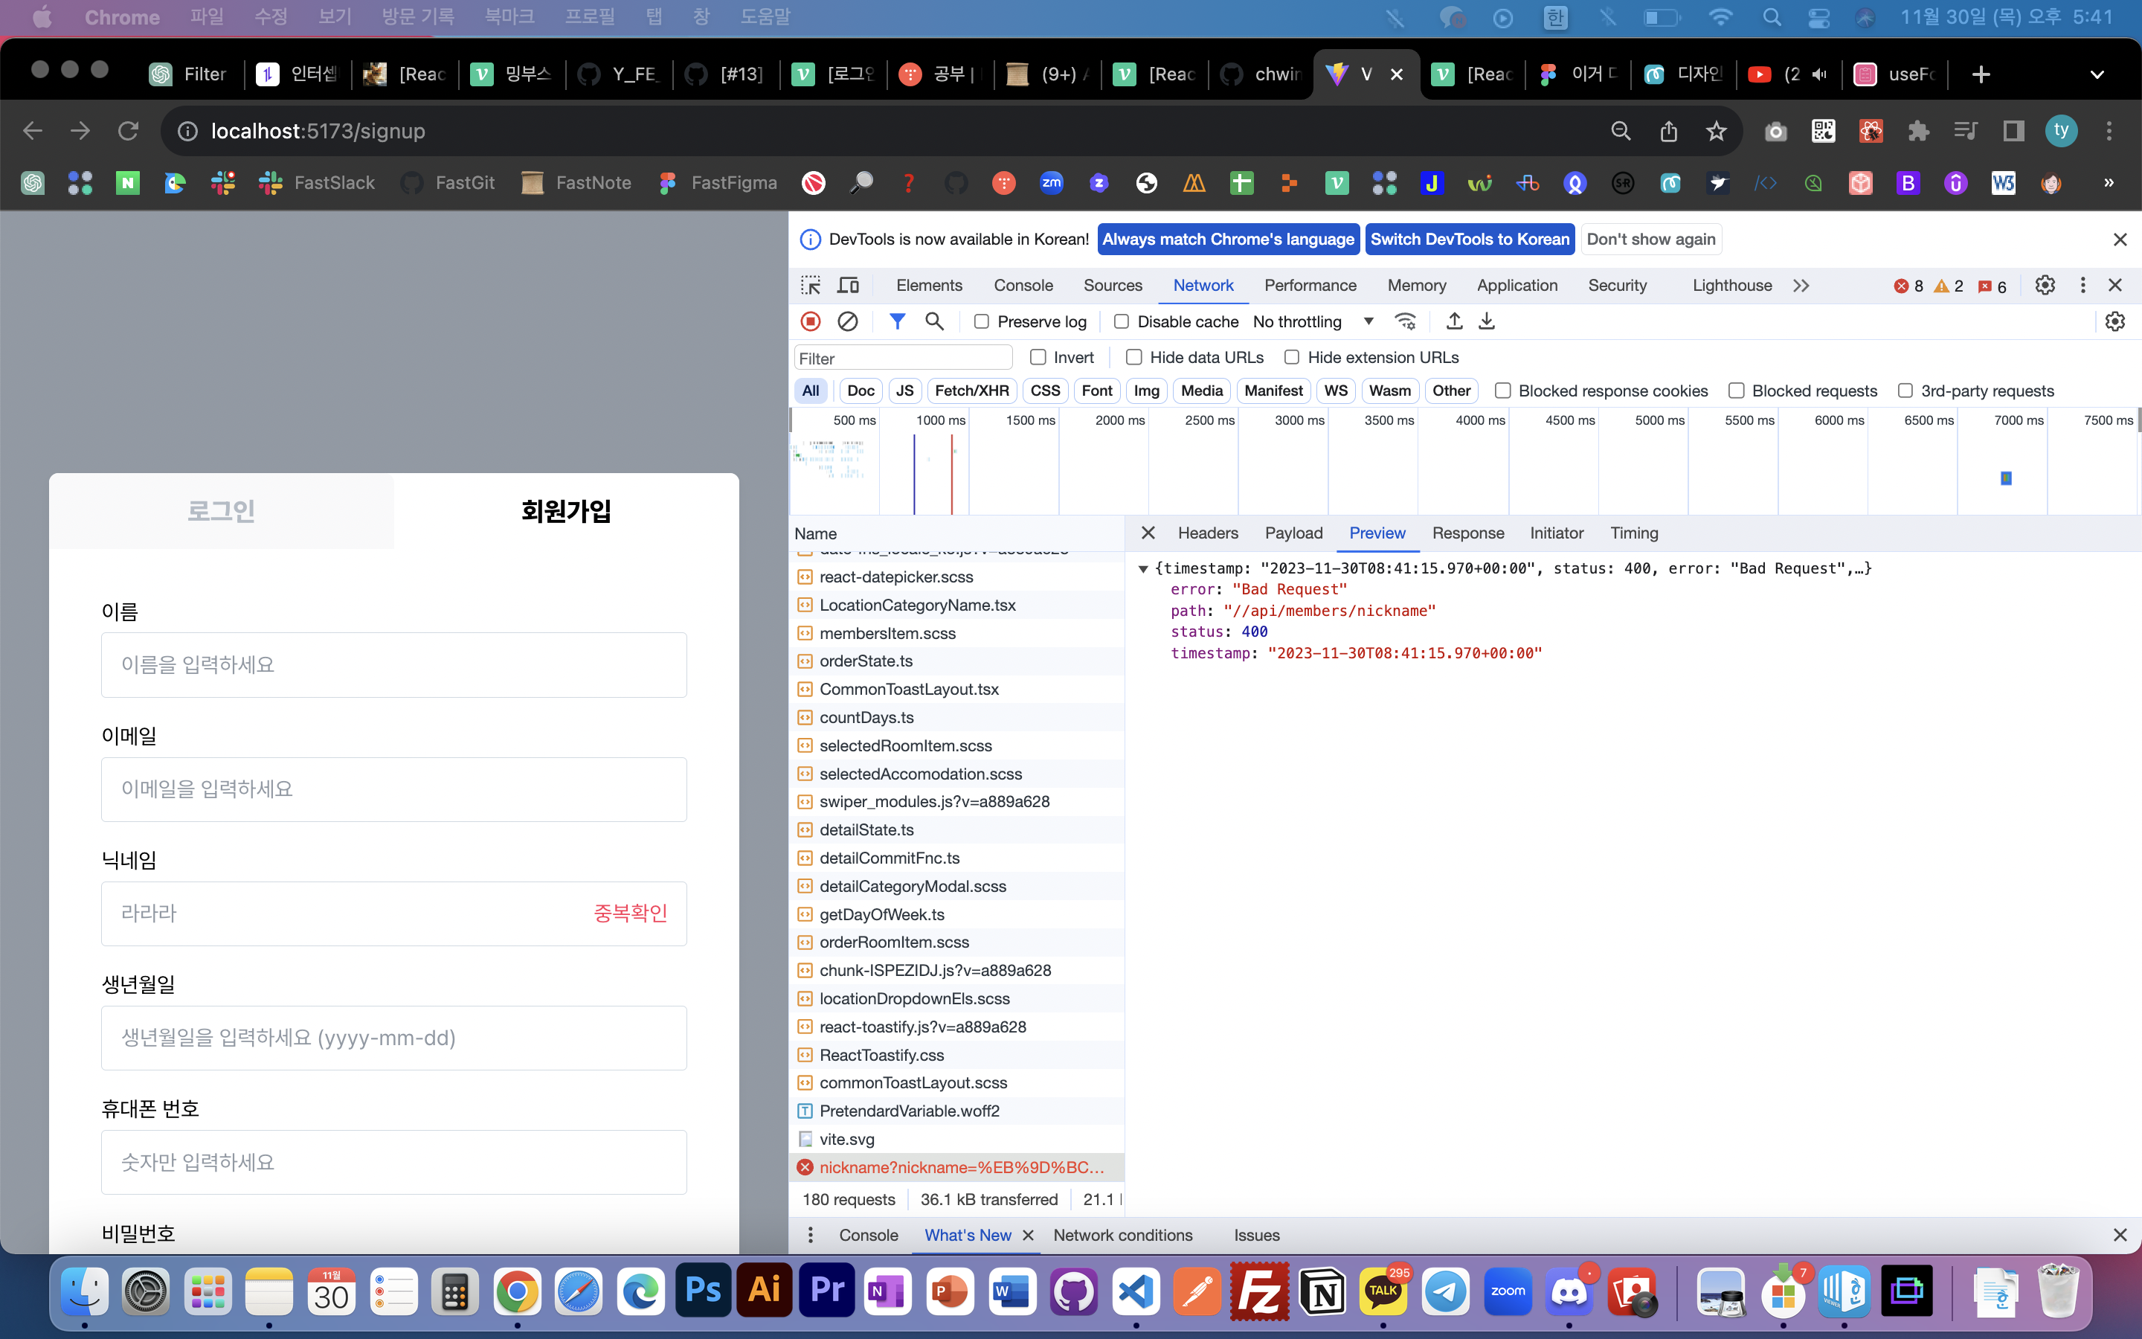The width and height of the screenshot is (2142, 1339).
Task: Check Blocked response cookies
Action: click(x=1502, y=391)
